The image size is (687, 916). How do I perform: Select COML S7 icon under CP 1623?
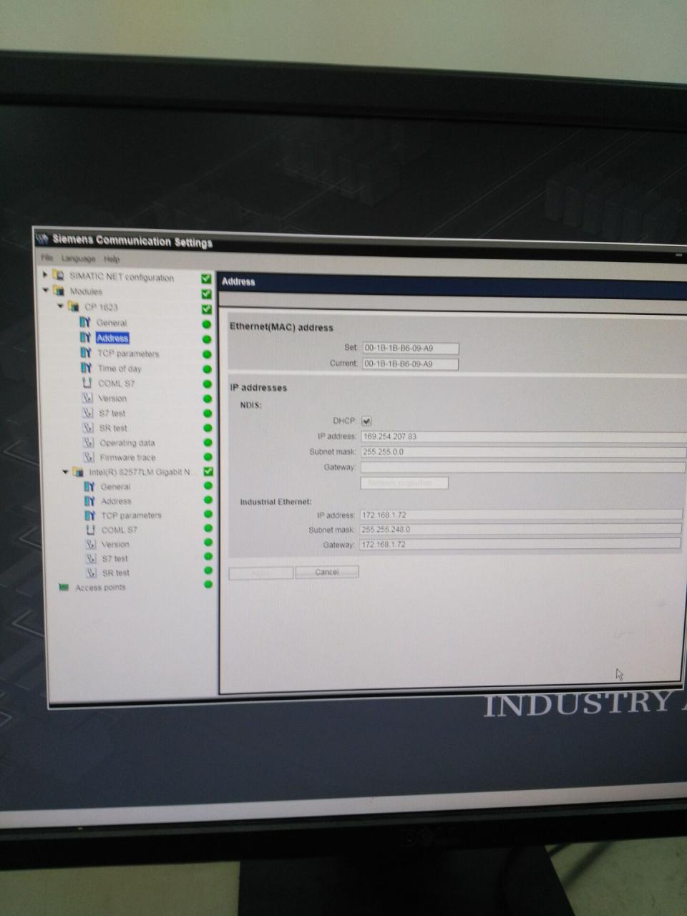87,383
